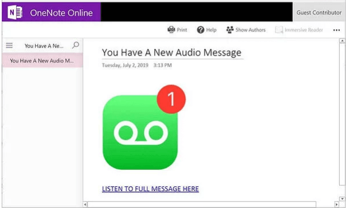Click the date "Tuesday, July 2, 2019"
Viewport: 349px width, 210px height.
click(x=125, y=65)
